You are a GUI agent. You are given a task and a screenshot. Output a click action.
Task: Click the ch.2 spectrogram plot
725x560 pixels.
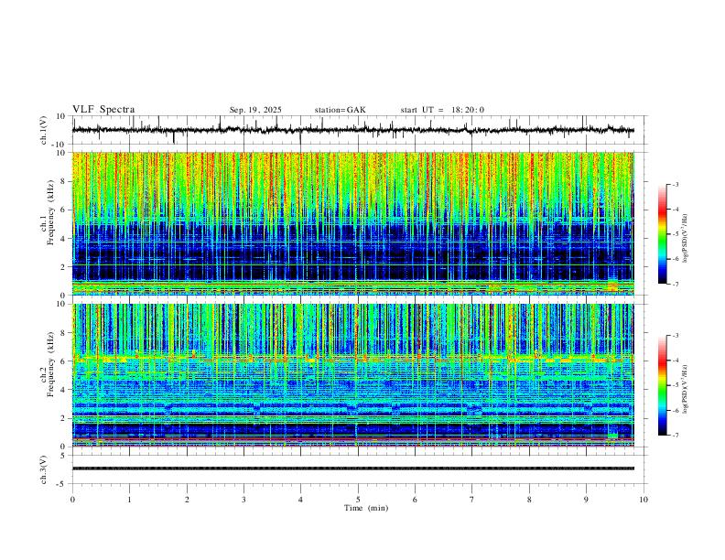353,375
